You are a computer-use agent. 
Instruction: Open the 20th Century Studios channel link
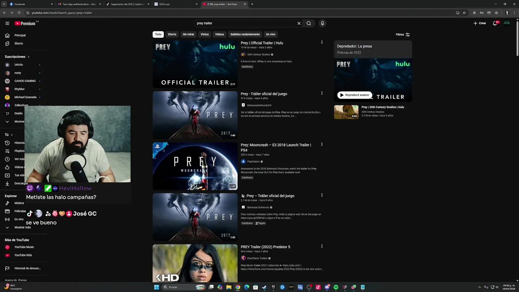click(258, 54)
